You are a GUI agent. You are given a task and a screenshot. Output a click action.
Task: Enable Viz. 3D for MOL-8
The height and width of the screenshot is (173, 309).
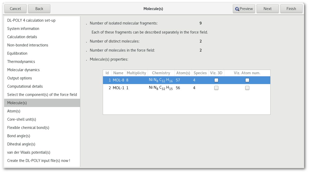click(216, 80)
